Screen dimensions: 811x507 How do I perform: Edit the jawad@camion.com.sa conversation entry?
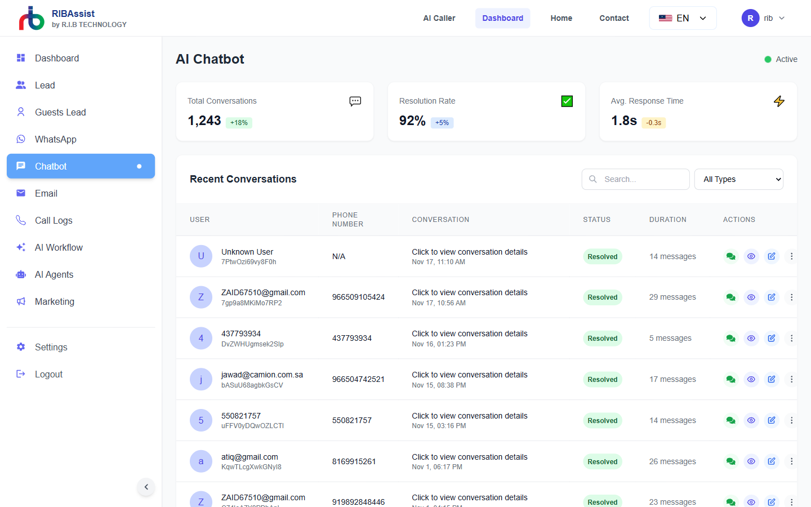(771, 379)
